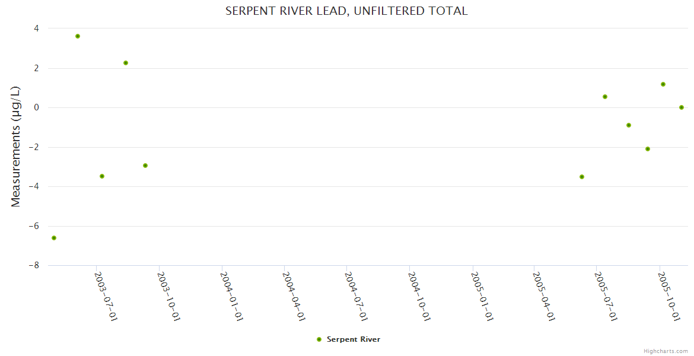
Task: Click the last data point at 0 µg/L
Action: pos(682,107)
